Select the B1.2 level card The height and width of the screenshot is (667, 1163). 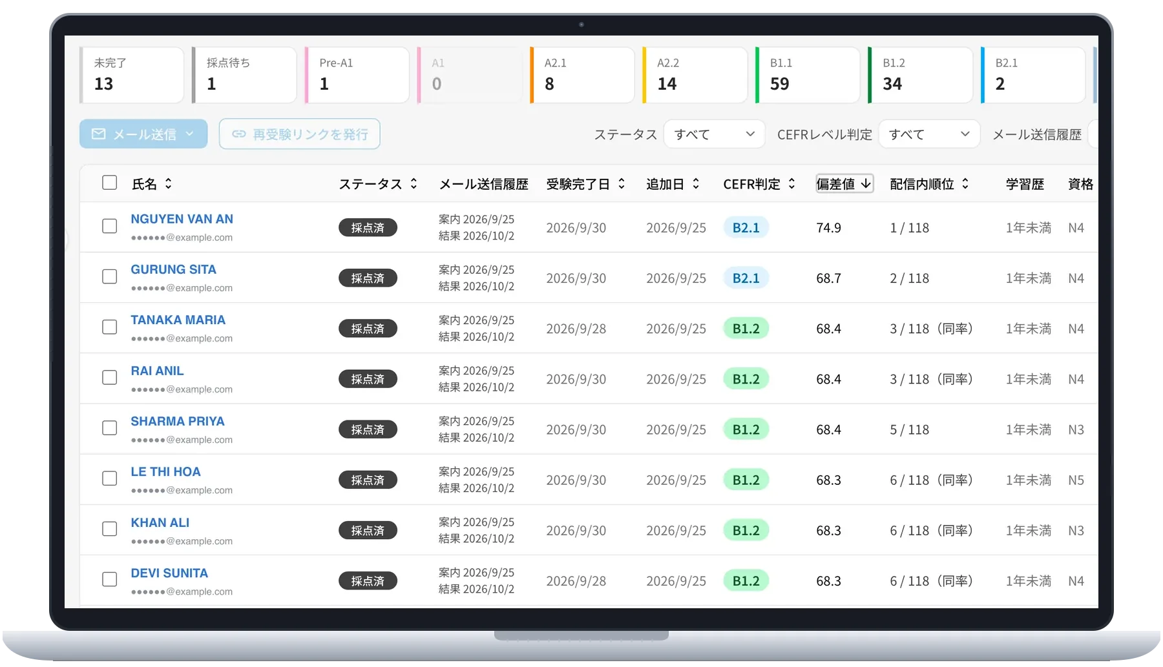920,75
